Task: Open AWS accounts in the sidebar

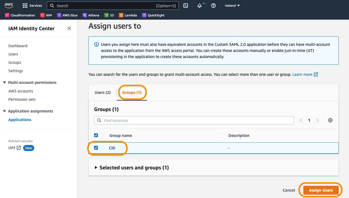Action: (x=21, y=91)
